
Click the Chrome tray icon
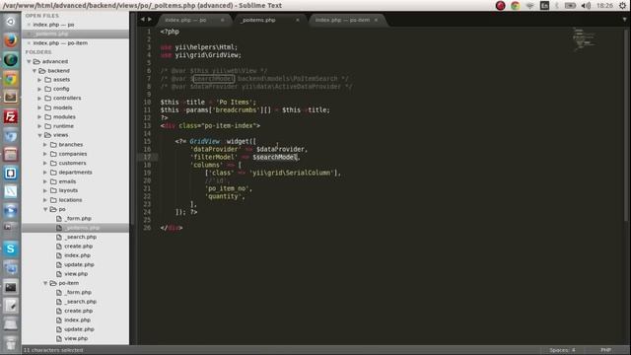(515, 6)
